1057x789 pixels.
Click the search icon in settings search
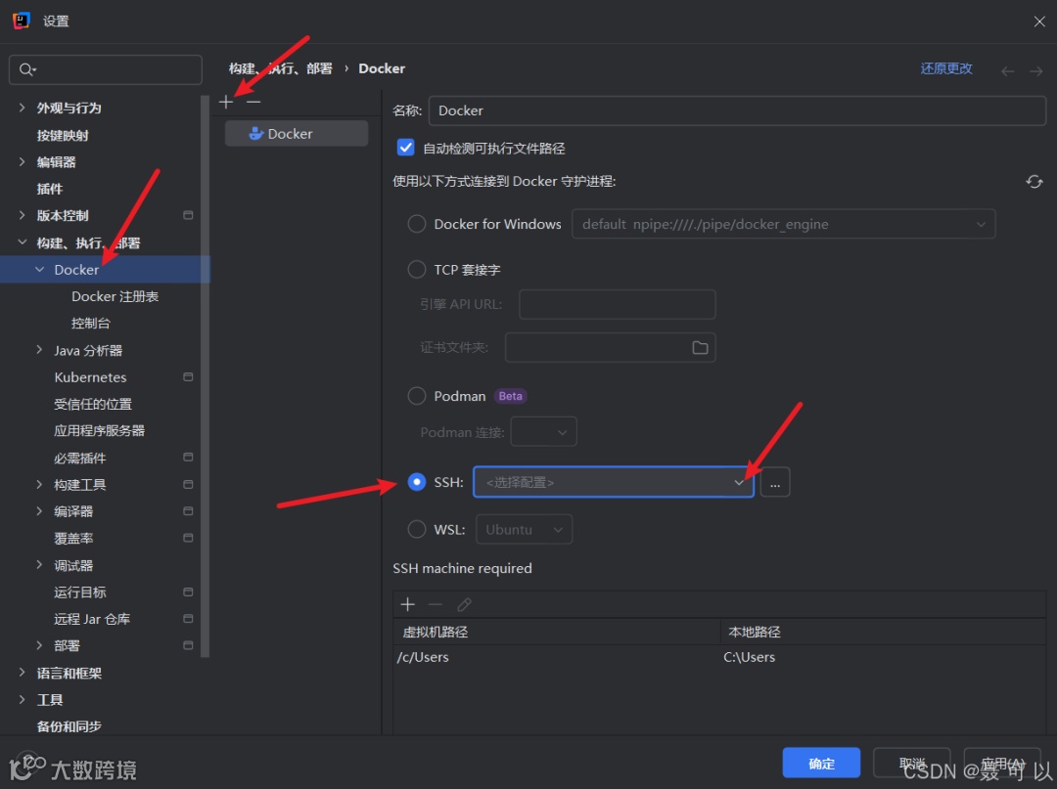click(x=27, y=69)
